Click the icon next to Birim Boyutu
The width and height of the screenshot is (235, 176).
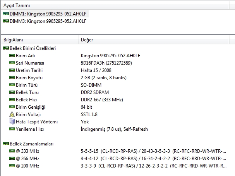pyautogui.click(x=12, y=77)
